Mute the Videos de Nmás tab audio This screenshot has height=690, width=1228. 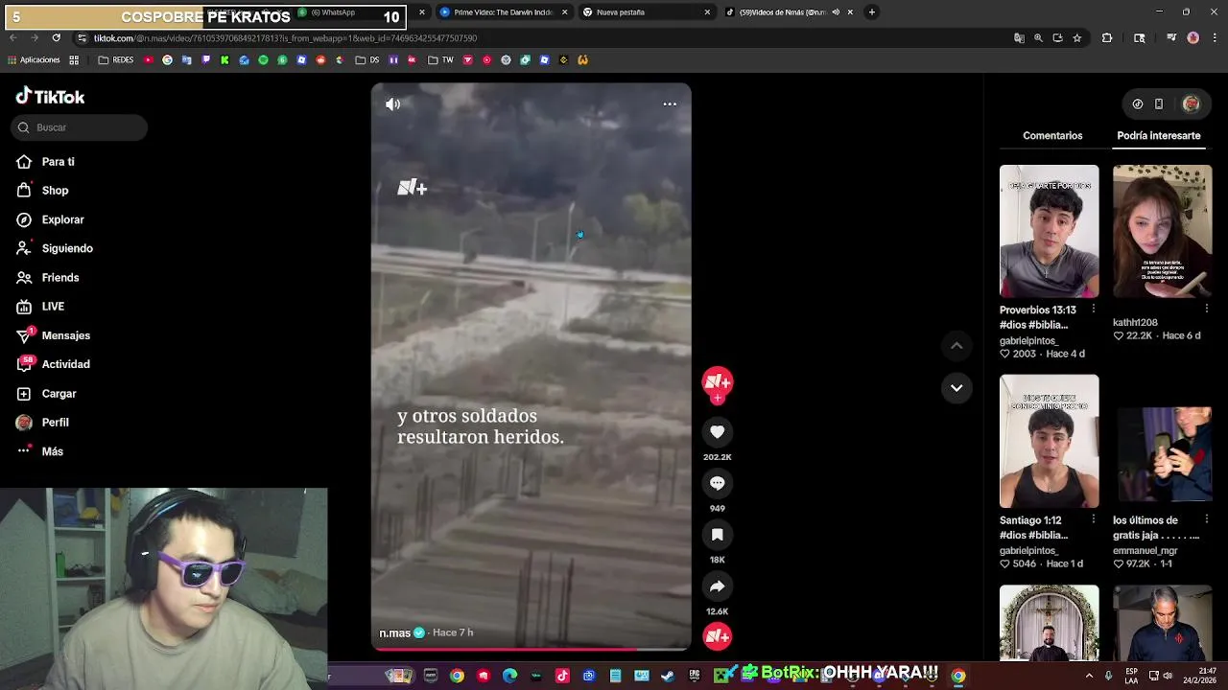click(x=836, y=12)
